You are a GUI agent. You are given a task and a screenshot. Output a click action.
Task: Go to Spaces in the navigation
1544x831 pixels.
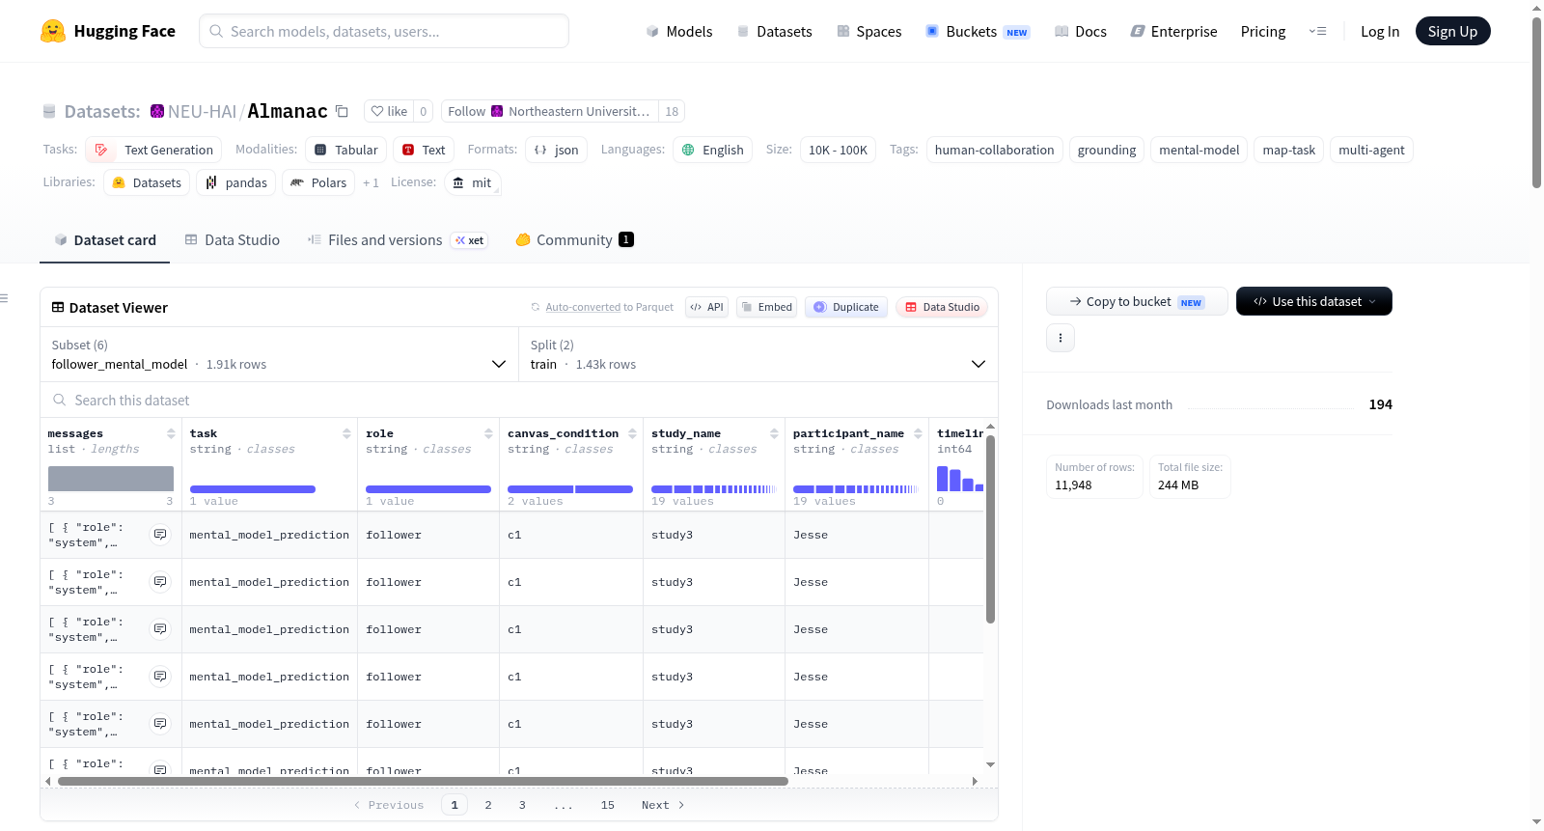[868, 32]
